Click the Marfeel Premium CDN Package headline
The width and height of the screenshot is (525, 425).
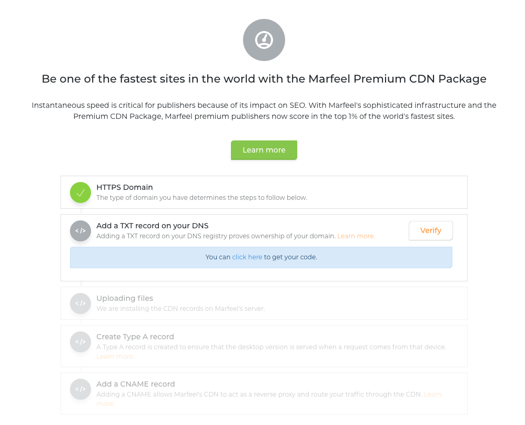coord(264,79)
